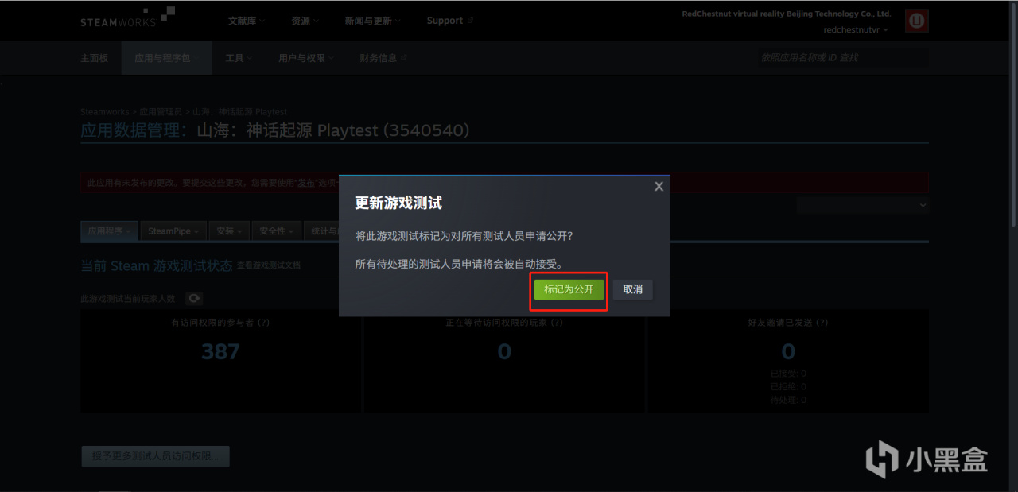Close the 更新游戏测试 dialog with the X

pyautogui.click(x=659, y=186)
